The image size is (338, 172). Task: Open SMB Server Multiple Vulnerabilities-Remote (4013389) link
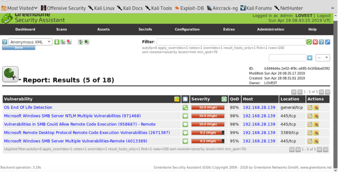point(76,141)
